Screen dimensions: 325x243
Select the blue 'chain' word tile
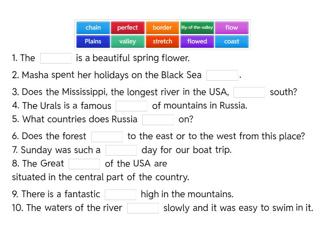[93, 28]
